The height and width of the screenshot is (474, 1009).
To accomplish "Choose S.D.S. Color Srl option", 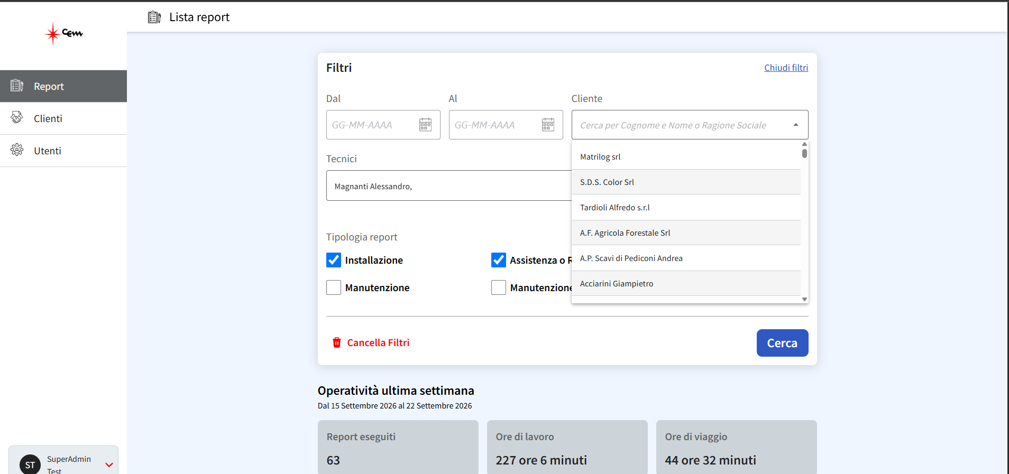I will pos(686,182).
